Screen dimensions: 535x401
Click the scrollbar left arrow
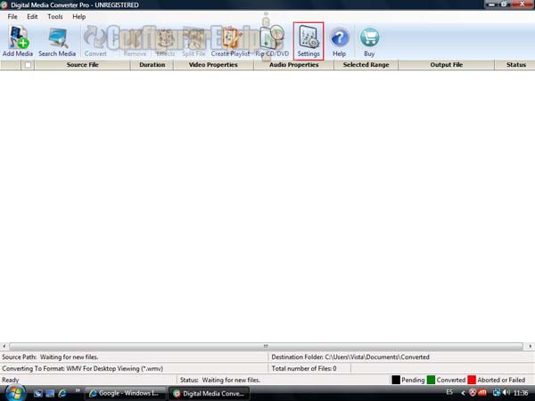pos(4,346)
